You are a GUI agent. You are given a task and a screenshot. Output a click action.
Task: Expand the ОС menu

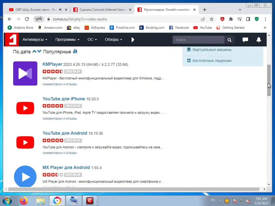click(x=92, y=40)
